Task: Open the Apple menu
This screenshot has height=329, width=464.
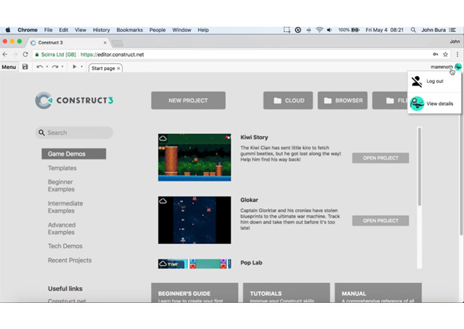Action: point(8,30)
